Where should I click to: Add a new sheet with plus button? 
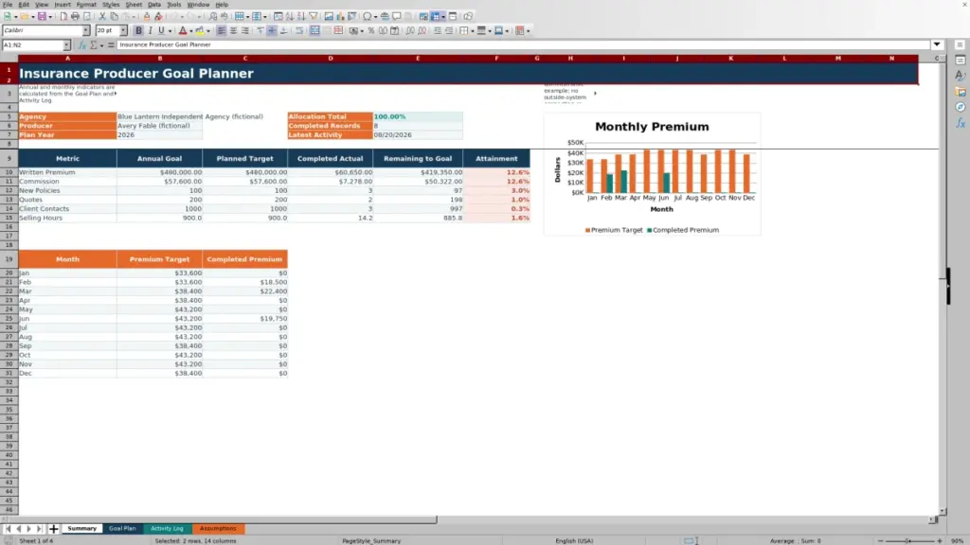[53, 529]
